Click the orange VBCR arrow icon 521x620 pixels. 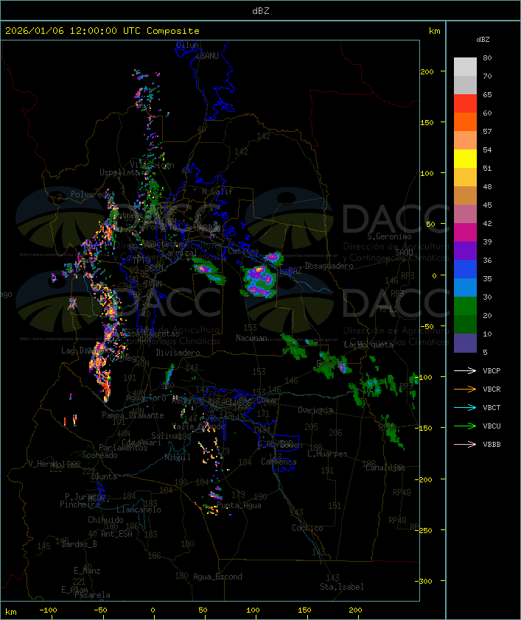466,390
